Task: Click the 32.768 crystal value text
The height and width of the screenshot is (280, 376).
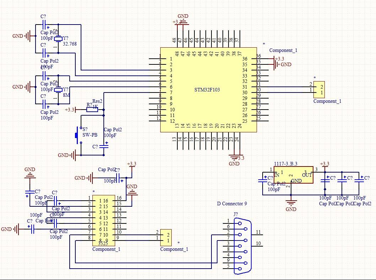Action: click(70, 44)
